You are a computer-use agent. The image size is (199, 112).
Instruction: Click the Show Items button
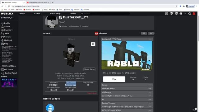pyautogui.click(x=89, y=69)
